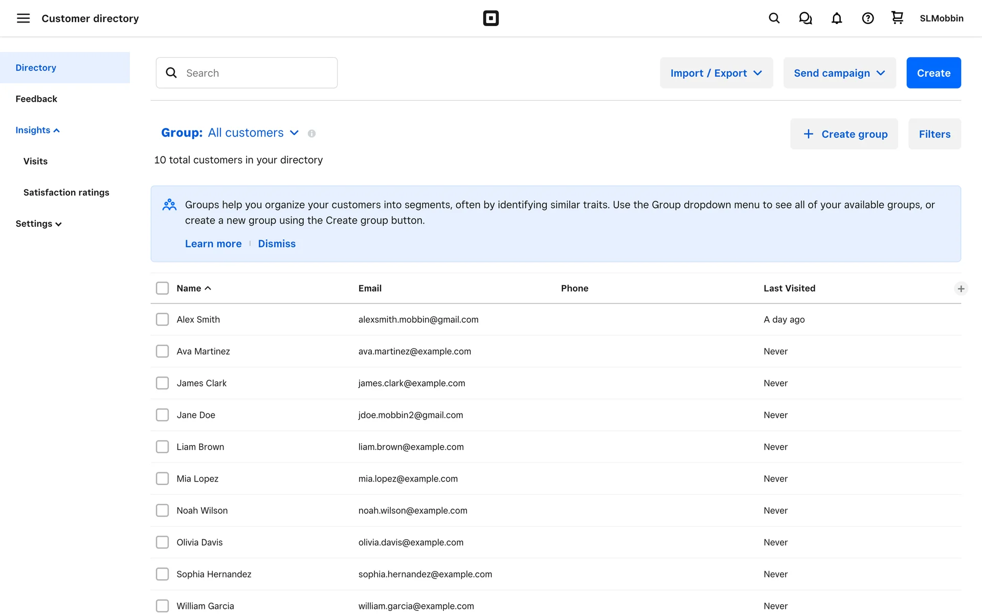Open the notifications bell
The image size is (982, 614).
[x=836, y=18]
